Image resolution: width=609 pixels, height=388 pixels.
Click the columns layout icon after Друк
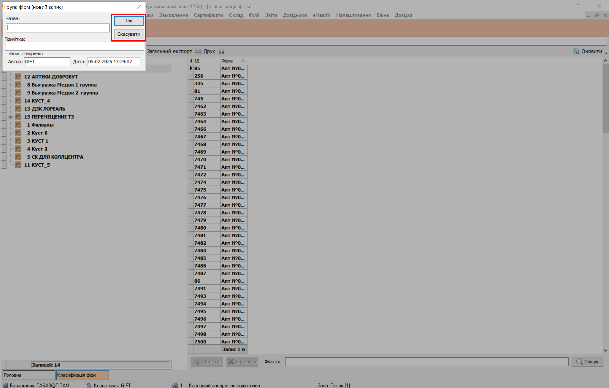click(221, 51)
